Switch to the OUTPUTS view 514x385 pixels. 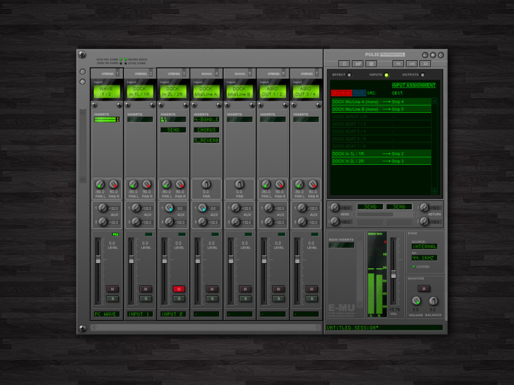point(416,75)
